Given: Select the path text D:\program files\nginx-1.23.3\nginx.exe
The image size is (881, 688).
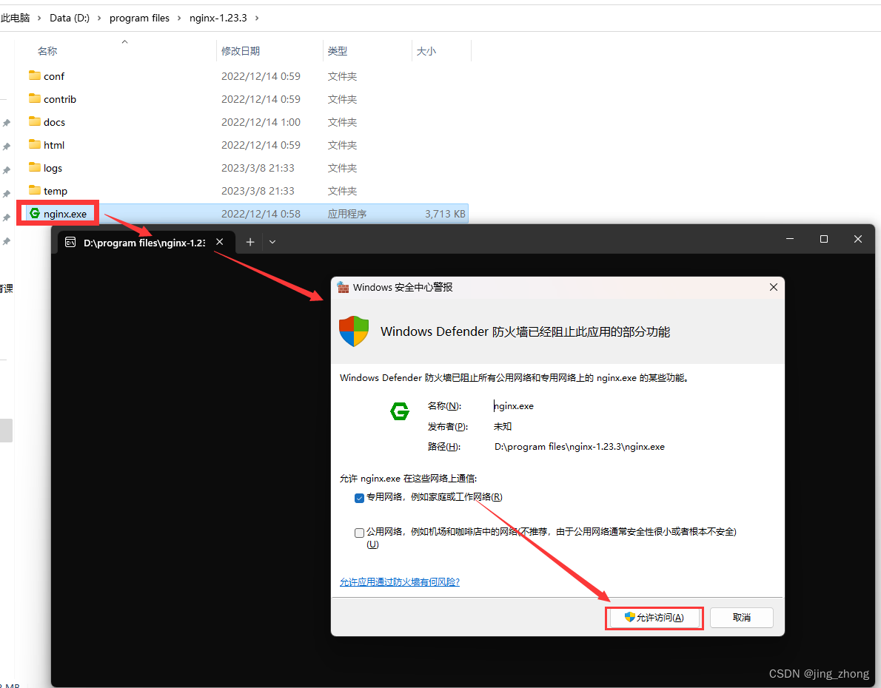Looking at the screenshot, I should [579, 447].
